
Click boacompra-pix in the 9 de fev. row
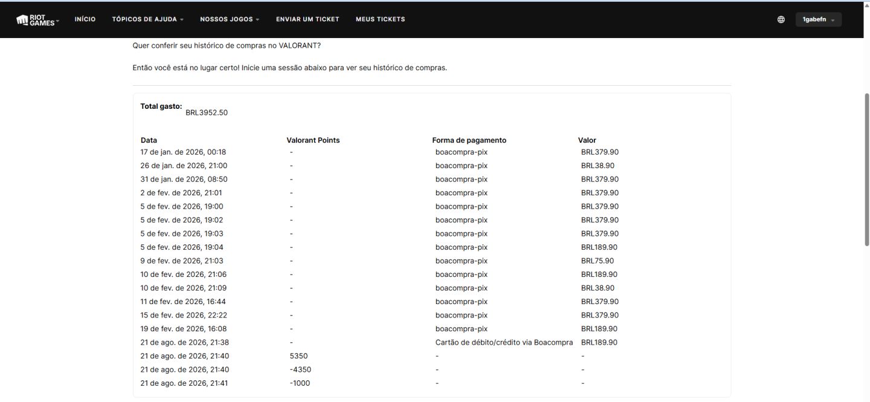coord(461,261)
